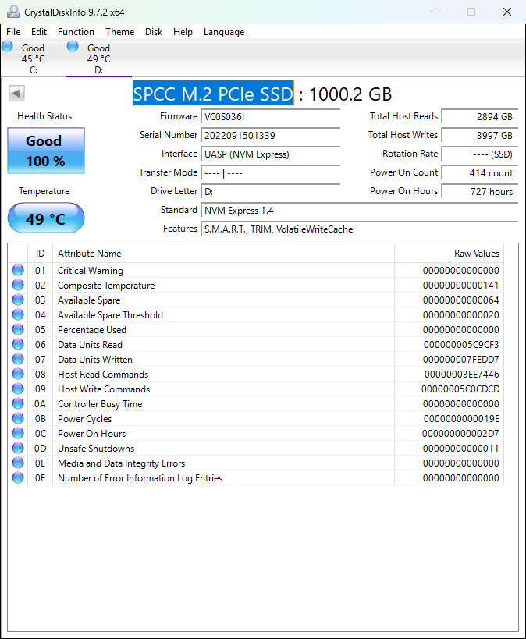Click Power On Hours value 727 hours
Image resolution: width=526 pixels, height=639 pixels.
(479, 192)
